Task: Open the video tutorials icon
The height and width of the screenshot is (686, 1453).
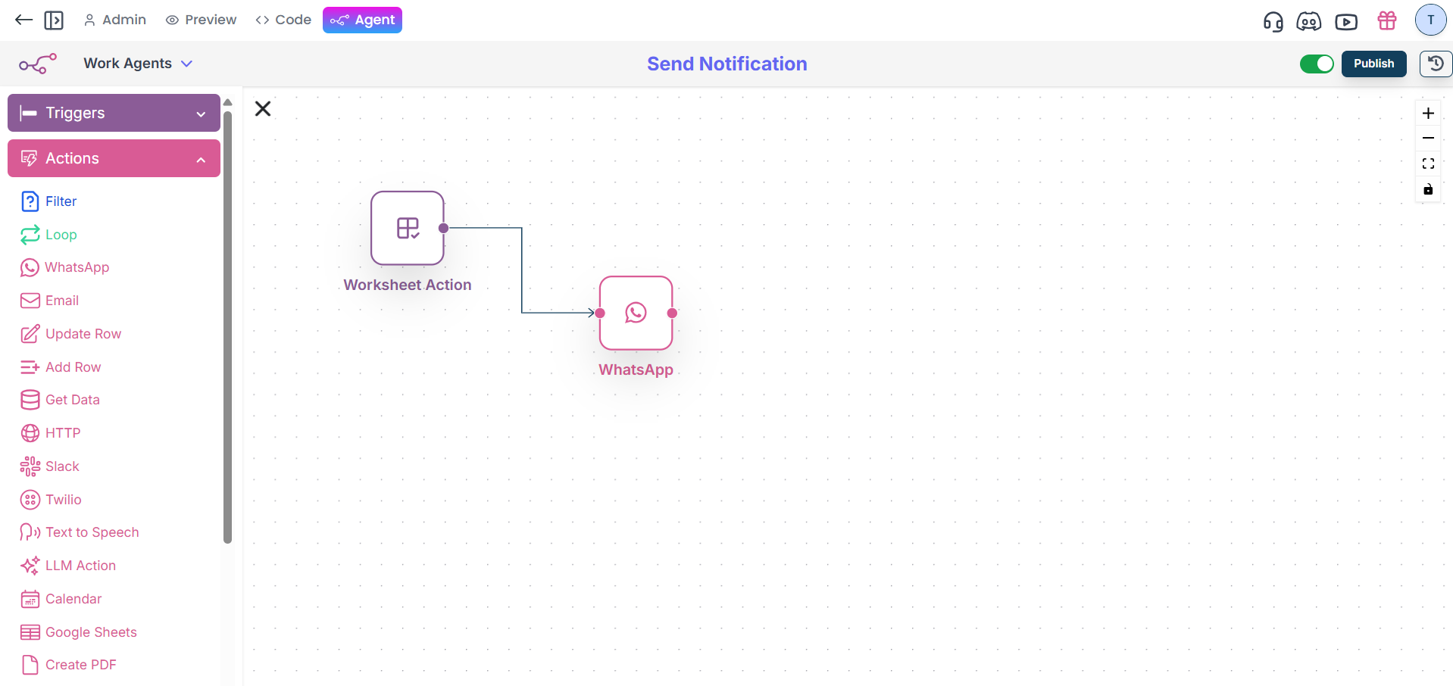Action: (x=1345, y=21)
